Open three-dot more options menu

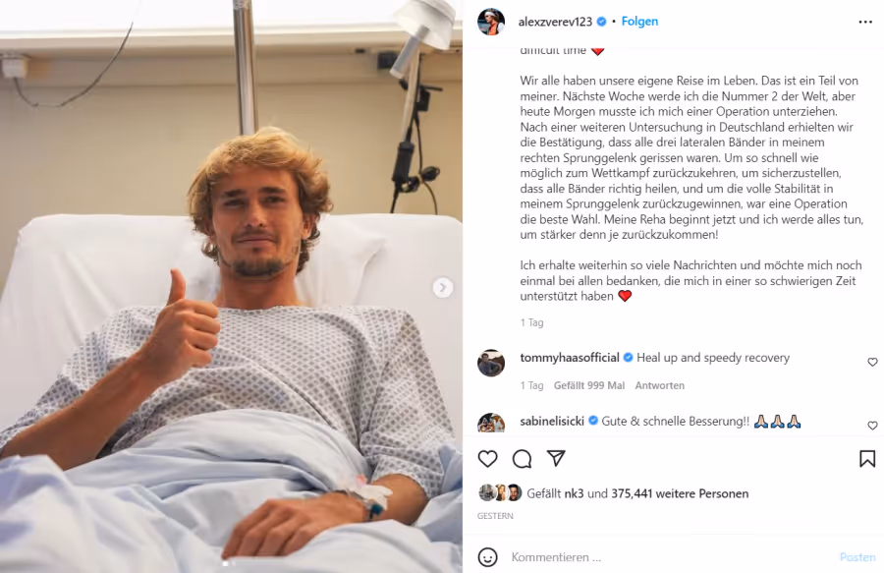coord(865,22)
